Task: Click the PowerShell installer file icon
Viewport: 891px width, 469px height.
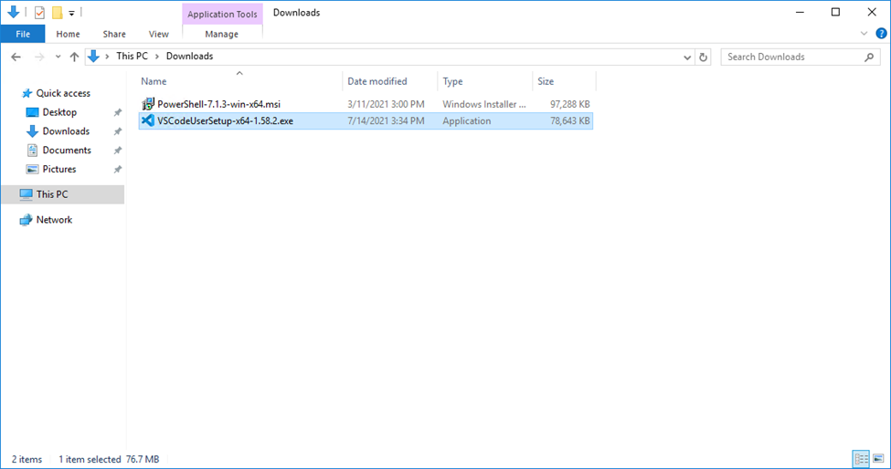Action: 148,104
